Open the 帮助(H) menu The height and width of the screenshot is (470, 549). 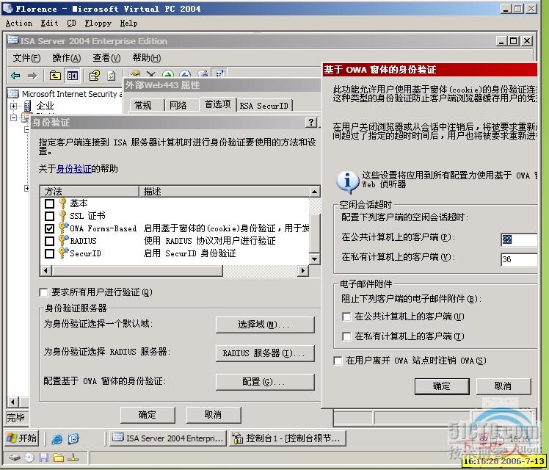pos(146,58)
